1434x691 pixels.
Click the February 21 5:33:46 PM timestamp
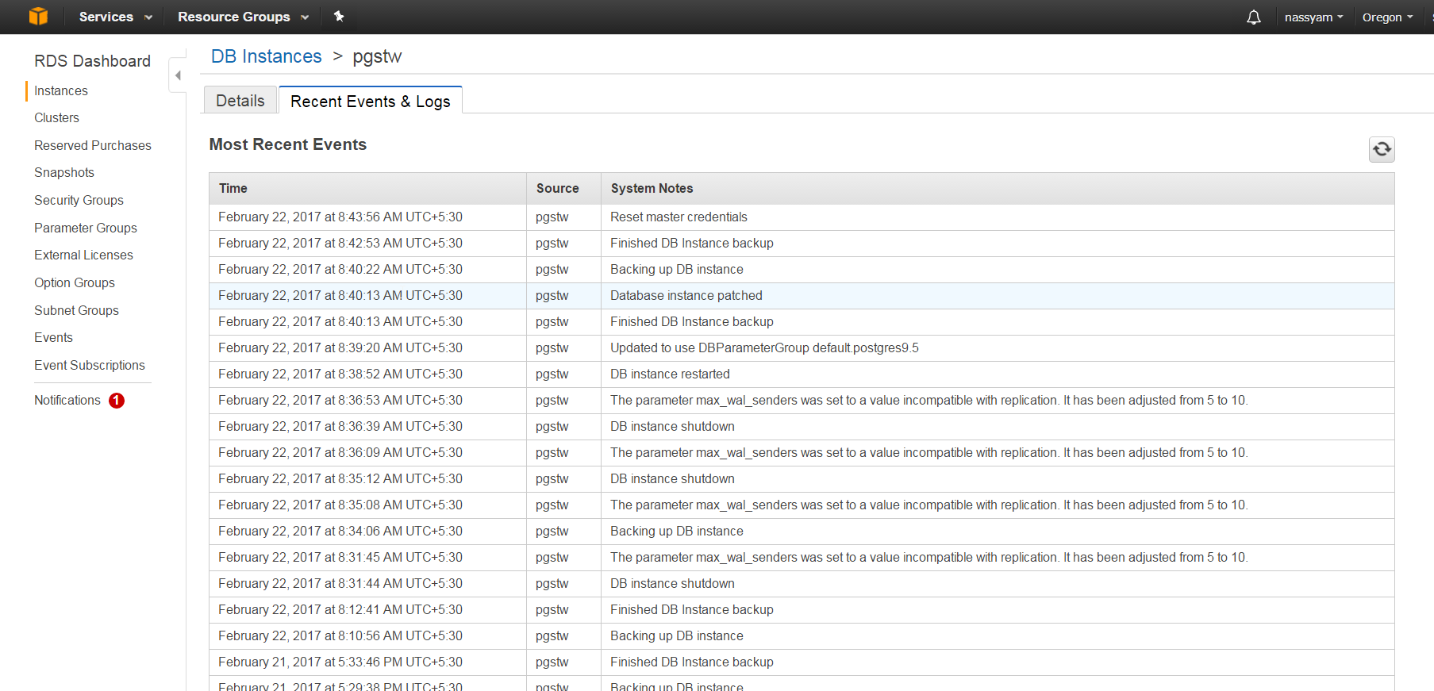(x=340, y=662)
